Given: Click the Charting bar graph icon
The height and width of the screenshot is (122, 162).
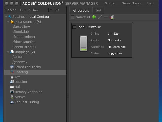Looking at the screenshot, I should [12, 72].
